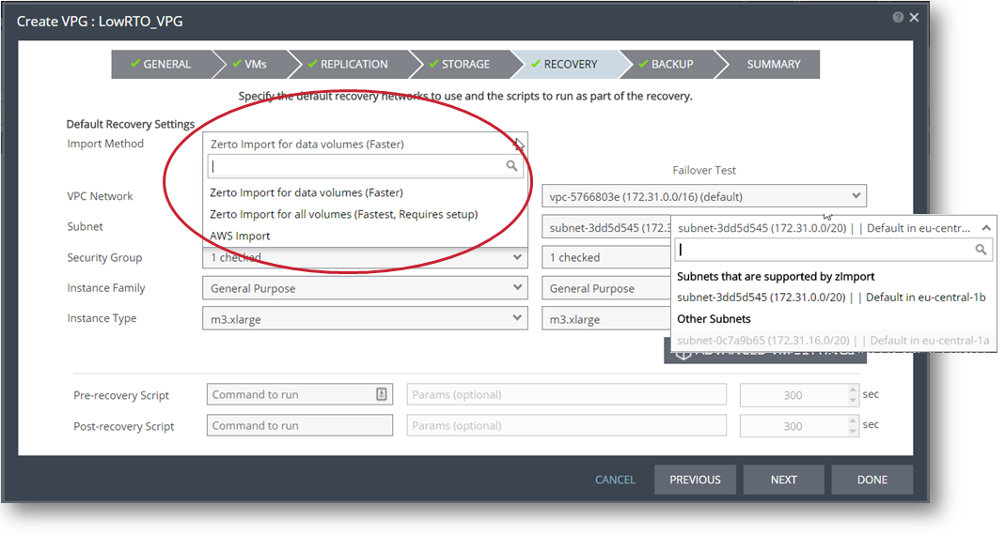The image size is (1005, 535).
Task: Decrease the Pre-recovery Script timeout seconds
Action: coord(853,401)
